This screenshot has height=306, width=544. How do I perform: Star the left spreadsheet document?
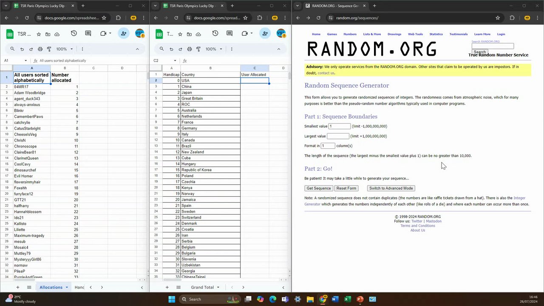(x=39, y=34)
